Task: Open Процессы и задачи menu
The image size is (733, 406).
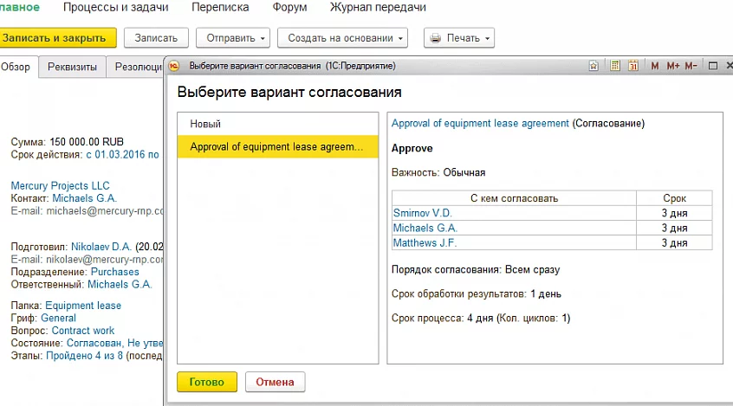Action: point(116,7)
